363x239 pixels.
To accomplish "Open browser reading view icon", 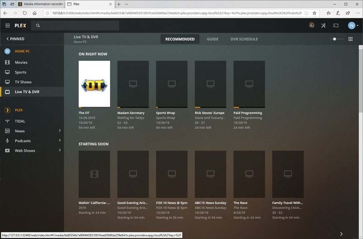I will (x=306, y=13).
